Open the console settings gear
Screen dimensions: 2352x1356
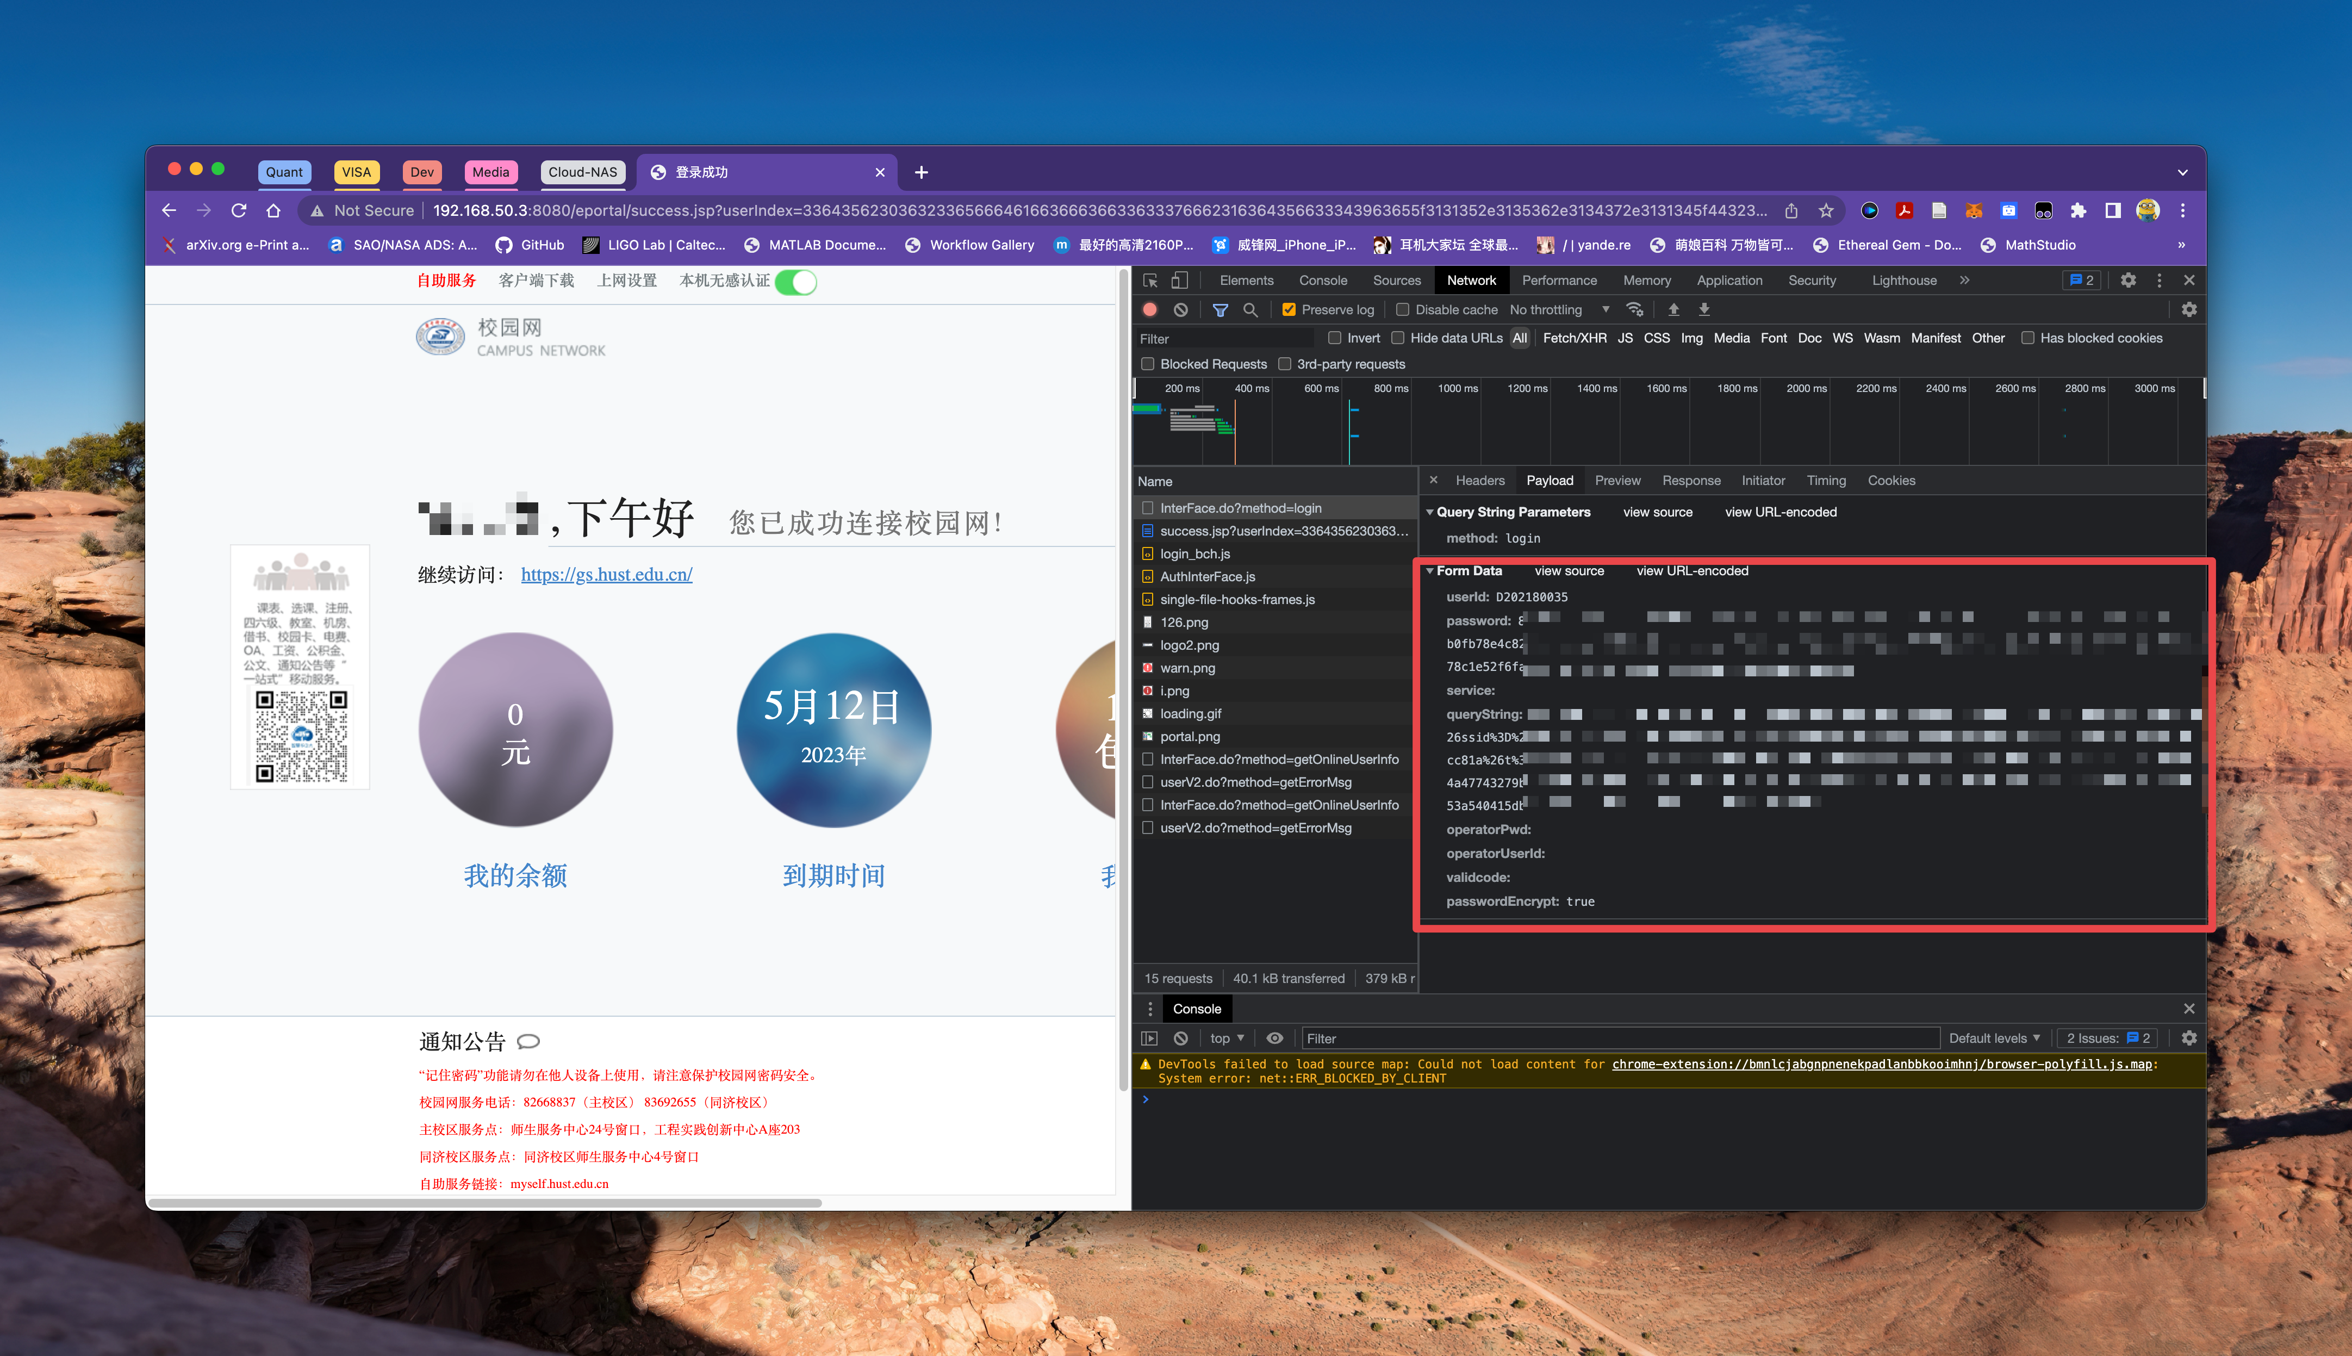click(x=2189, y=1037)
